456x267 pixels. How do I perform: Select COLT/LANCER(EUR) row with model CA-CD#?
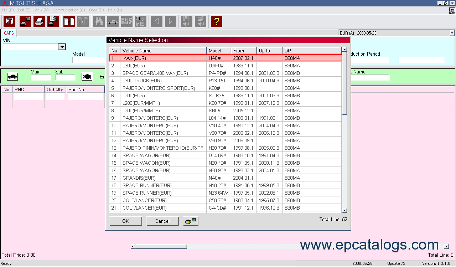click(226, 208)
